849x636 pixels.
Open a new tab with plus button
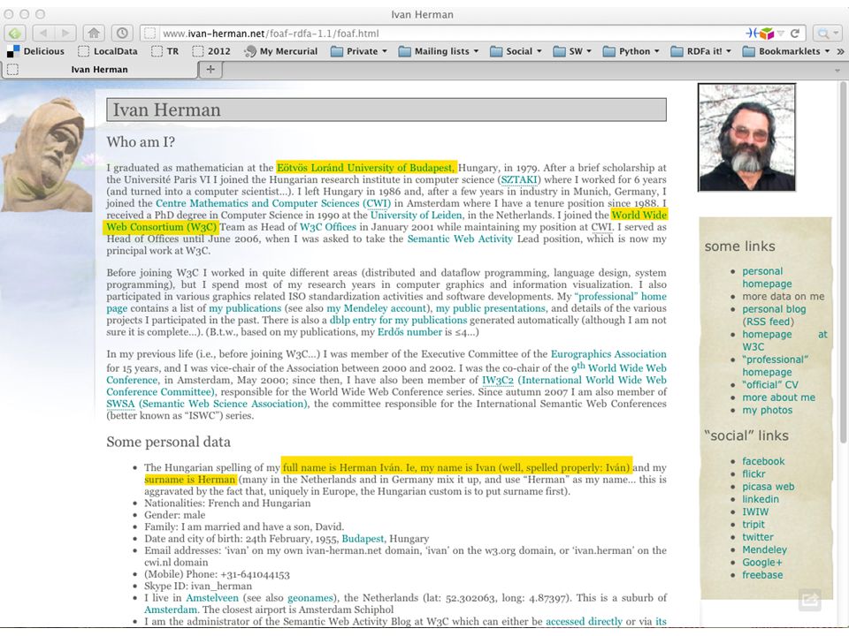pyautogui.click(x=210, y=69)
